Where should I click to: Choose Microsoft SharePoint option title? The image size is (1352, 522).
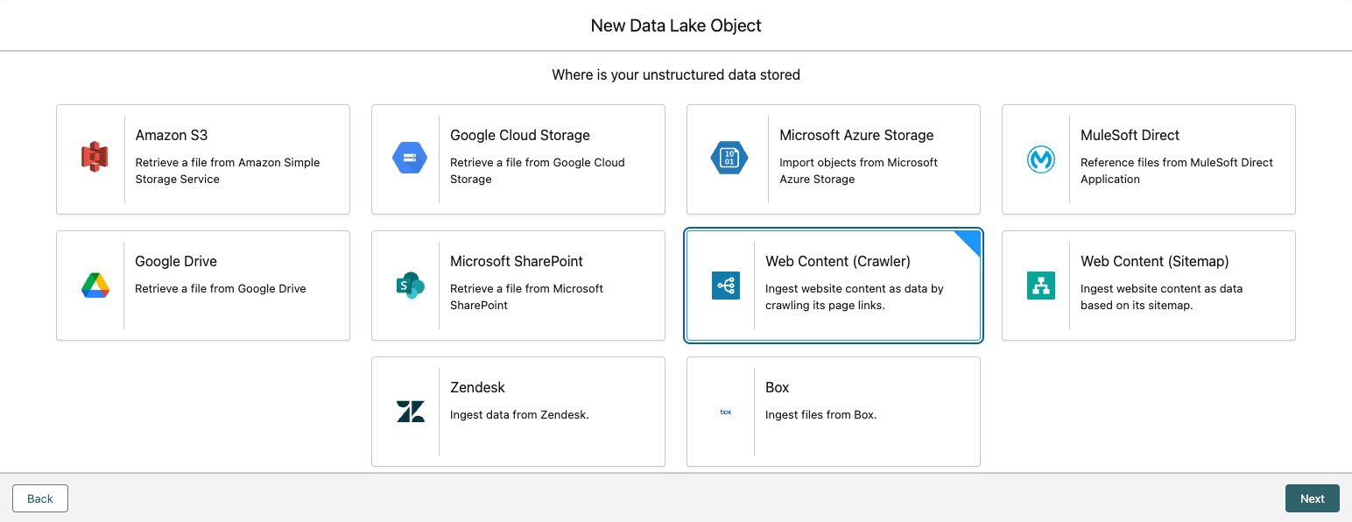click(516, 261)
